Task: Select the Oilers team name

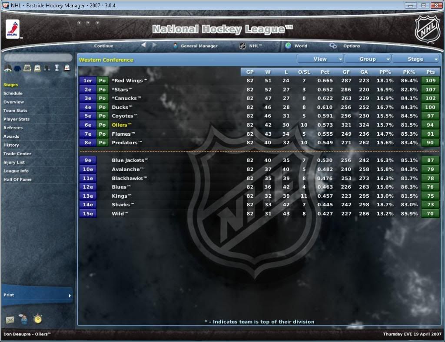Action: click(122, 125)
